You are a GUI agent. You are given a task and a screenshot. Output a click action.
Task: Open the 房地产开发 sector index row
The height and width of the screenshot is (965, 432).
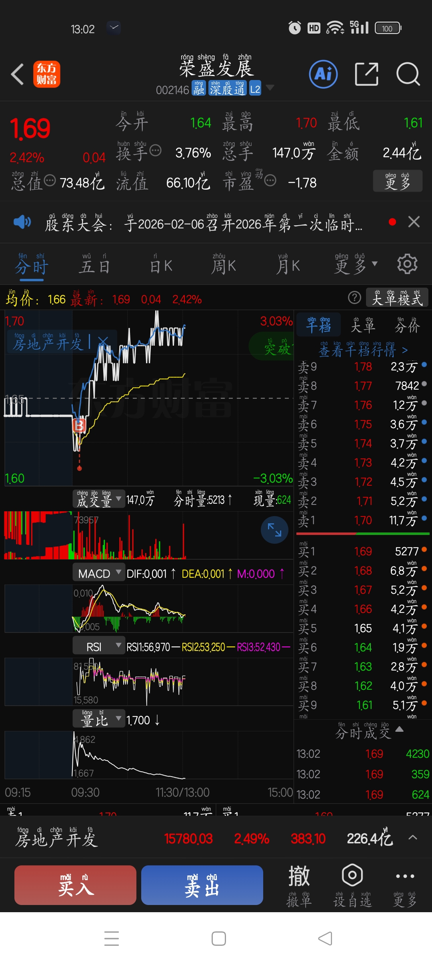click(216, 838)
